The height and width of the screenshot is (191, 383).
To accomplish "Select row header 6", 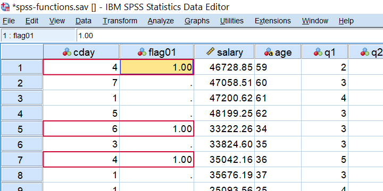I will click(x=22, y=144).
